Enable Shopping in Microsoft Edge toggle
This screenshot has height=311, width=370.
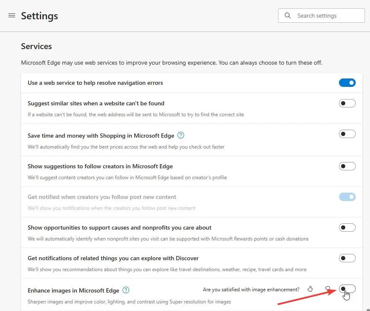coord(347,134)
